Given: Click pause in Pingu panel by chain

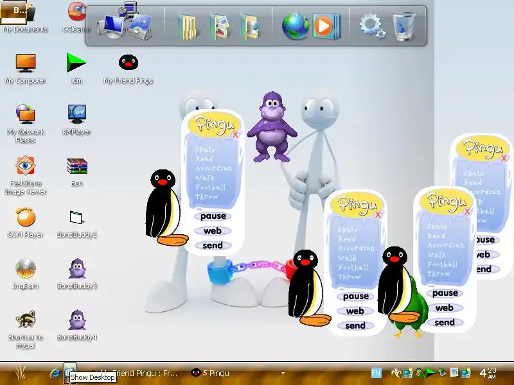Looking at the screenshot, I should [x=356, y=296].
